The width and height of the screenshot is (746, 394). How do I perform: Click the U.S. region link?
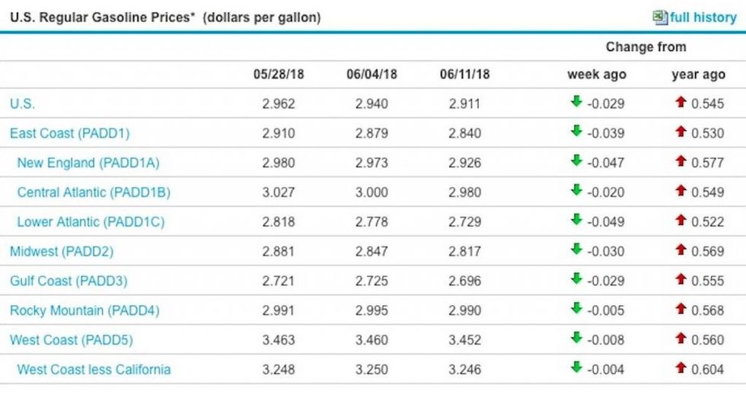pos(22,103)
